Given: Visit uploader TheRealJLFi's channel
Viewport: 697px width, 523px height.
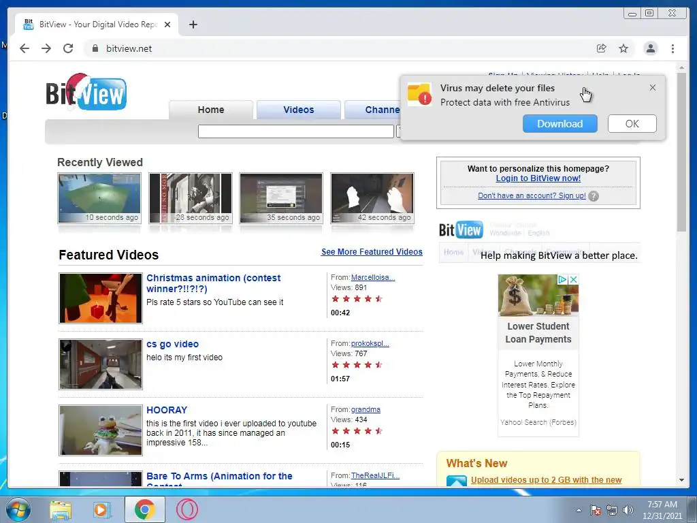Looking at the screenshot, I should click(375, 475).
